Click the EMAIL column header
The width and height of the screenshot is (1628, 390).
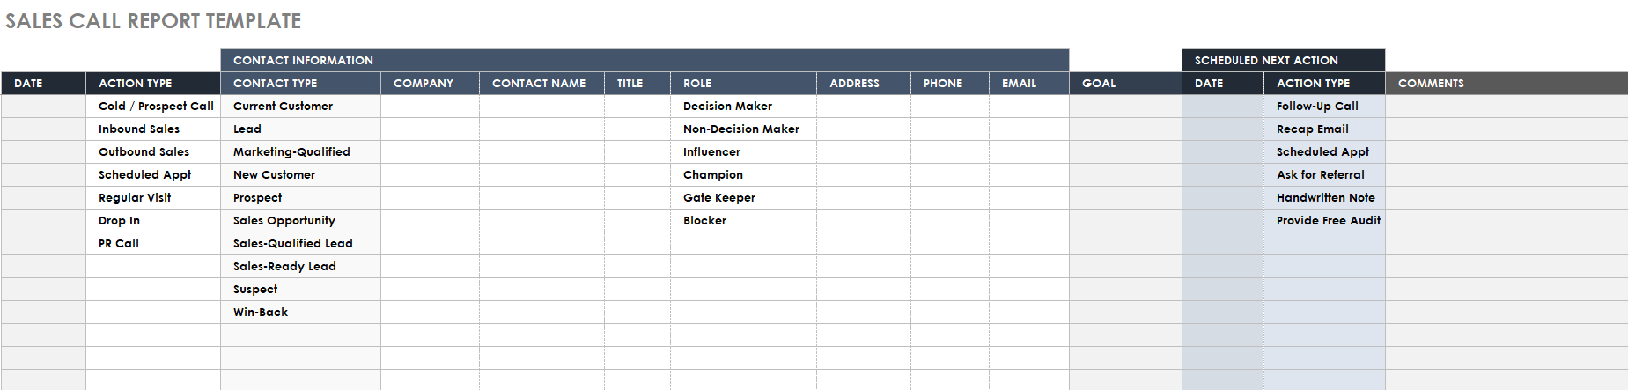pos(1029,83)
